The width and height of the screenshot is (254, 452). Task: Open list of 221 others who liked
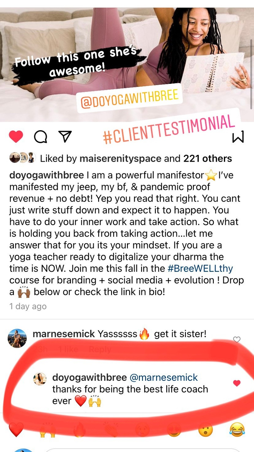click(208, 159)
